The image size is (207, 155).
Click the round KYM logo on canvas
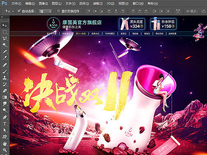(53, 24)
